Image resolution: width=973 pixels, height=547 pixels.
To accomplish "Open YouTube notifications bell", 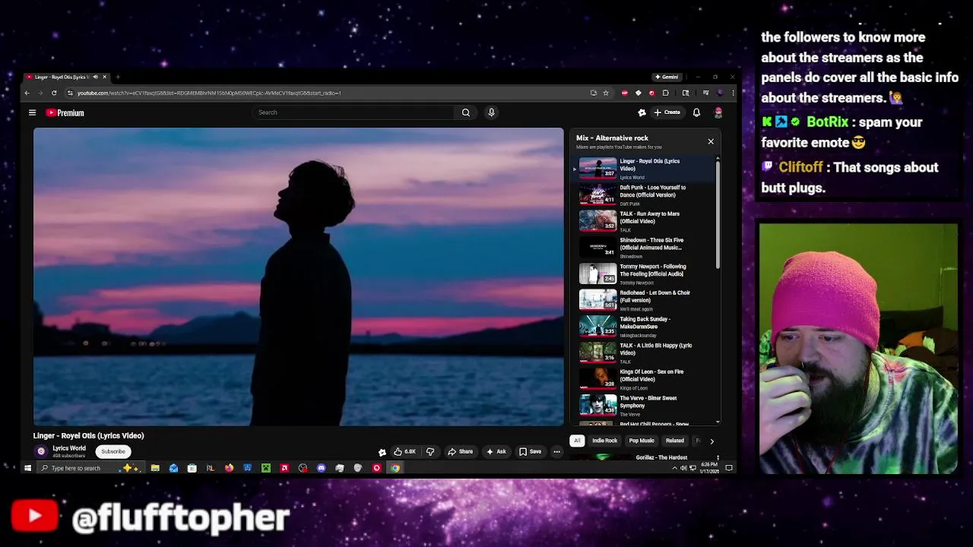I will (x=696, y=112).
